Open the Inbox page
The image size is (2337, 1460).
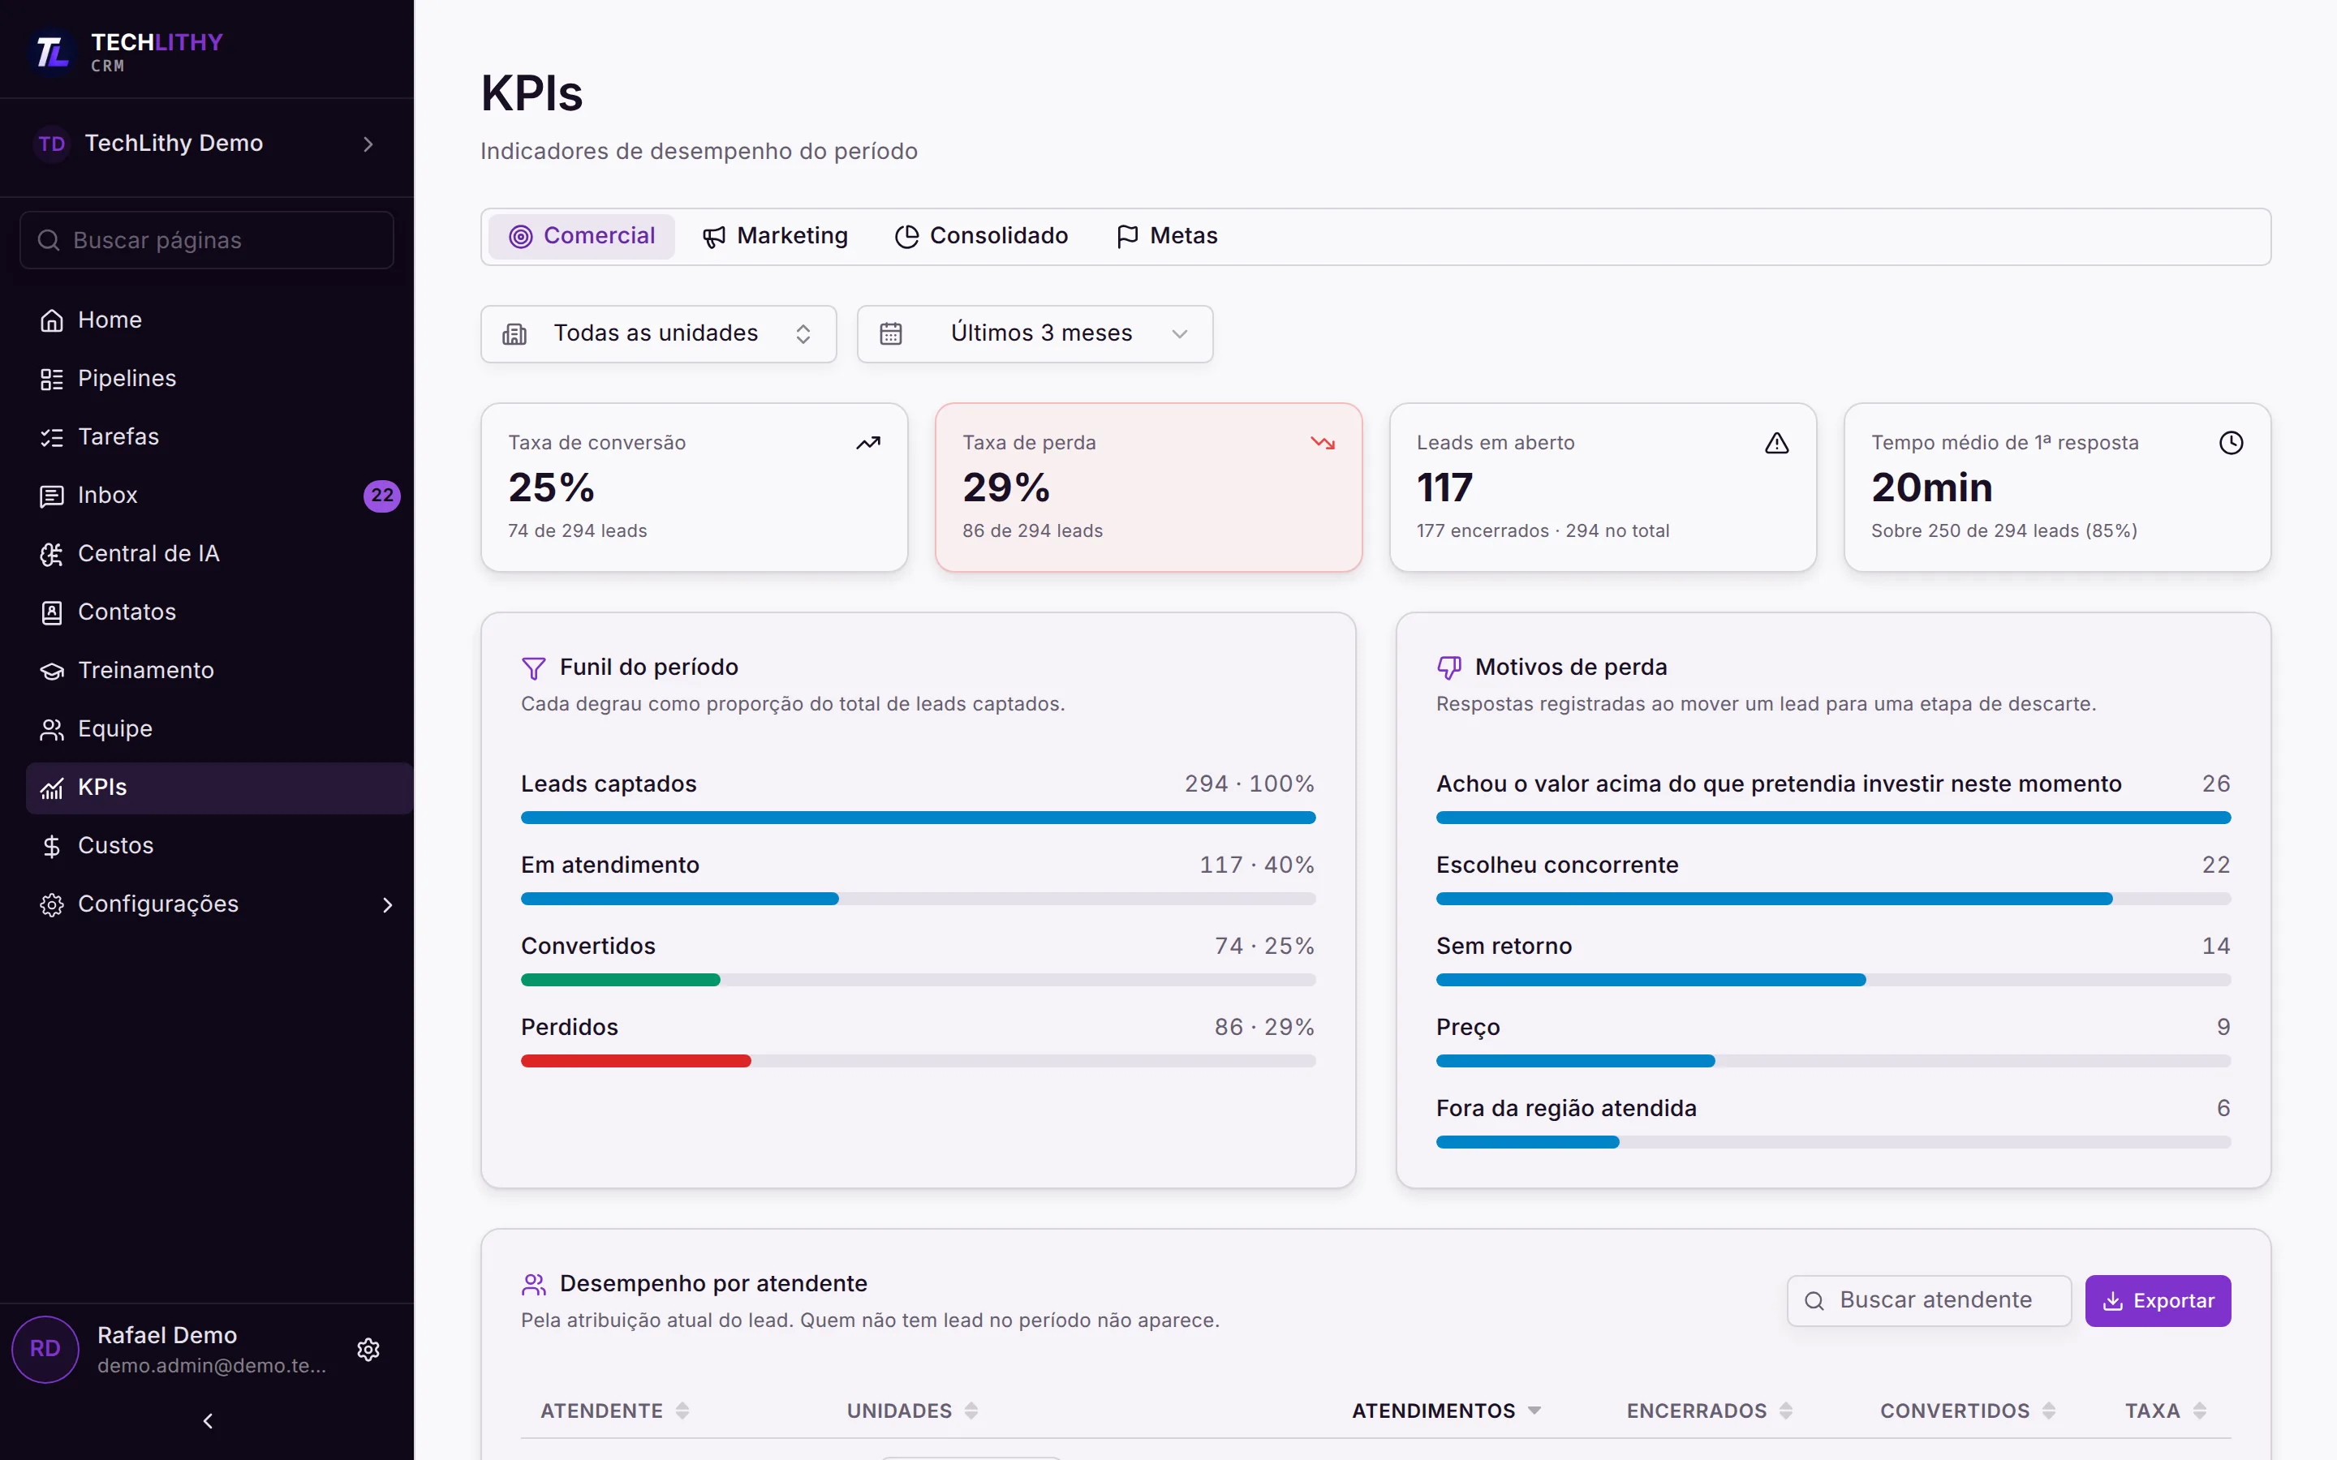tap(219, 496)
